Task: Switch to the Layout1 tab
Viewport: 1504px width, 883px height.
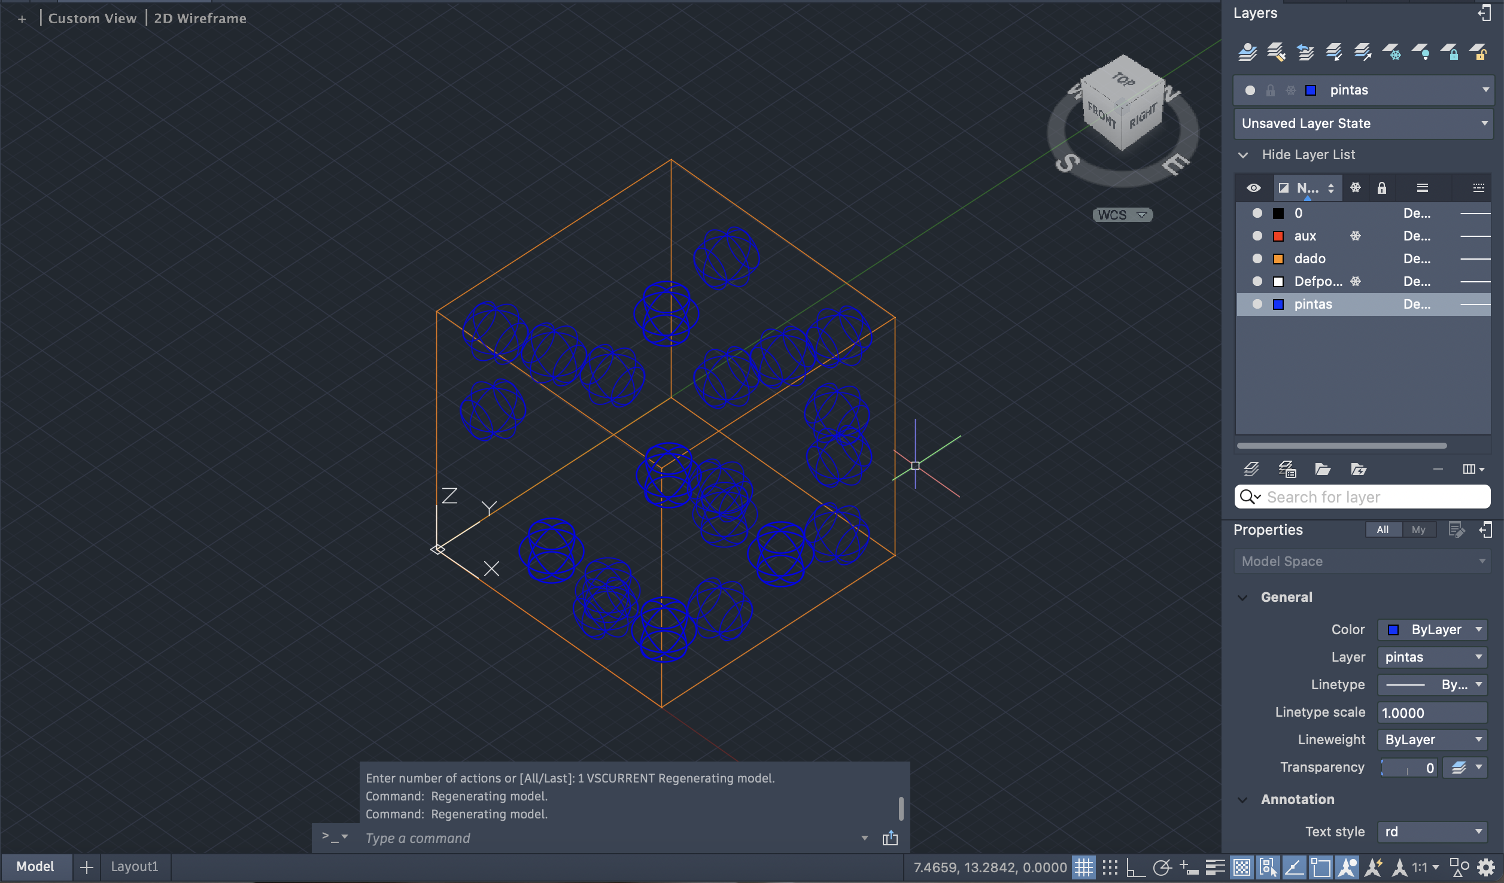Action: [134, 866]
